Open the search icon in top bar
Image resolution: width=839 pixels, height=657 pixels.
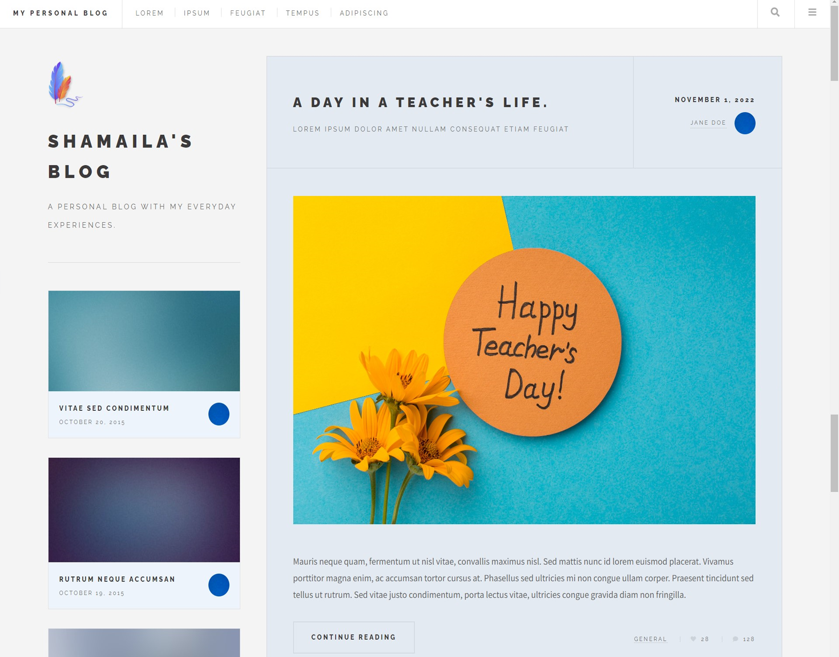pyautogui.click(x=775, y=13)
